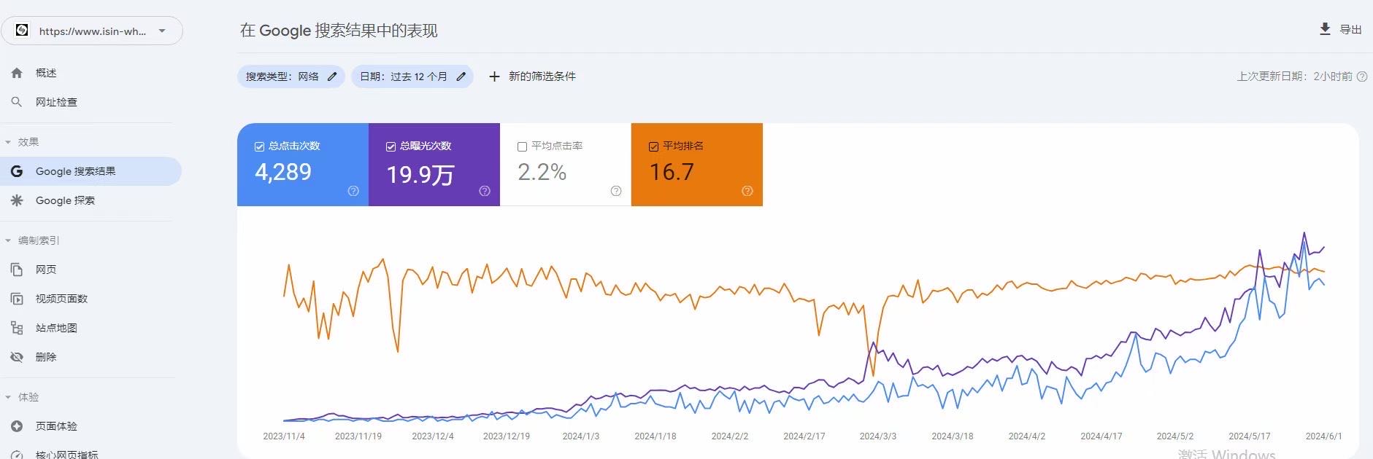Collapse the 效果 sidebar section
The width and height of the screenshot is (1373, 459).
(8, 142)
